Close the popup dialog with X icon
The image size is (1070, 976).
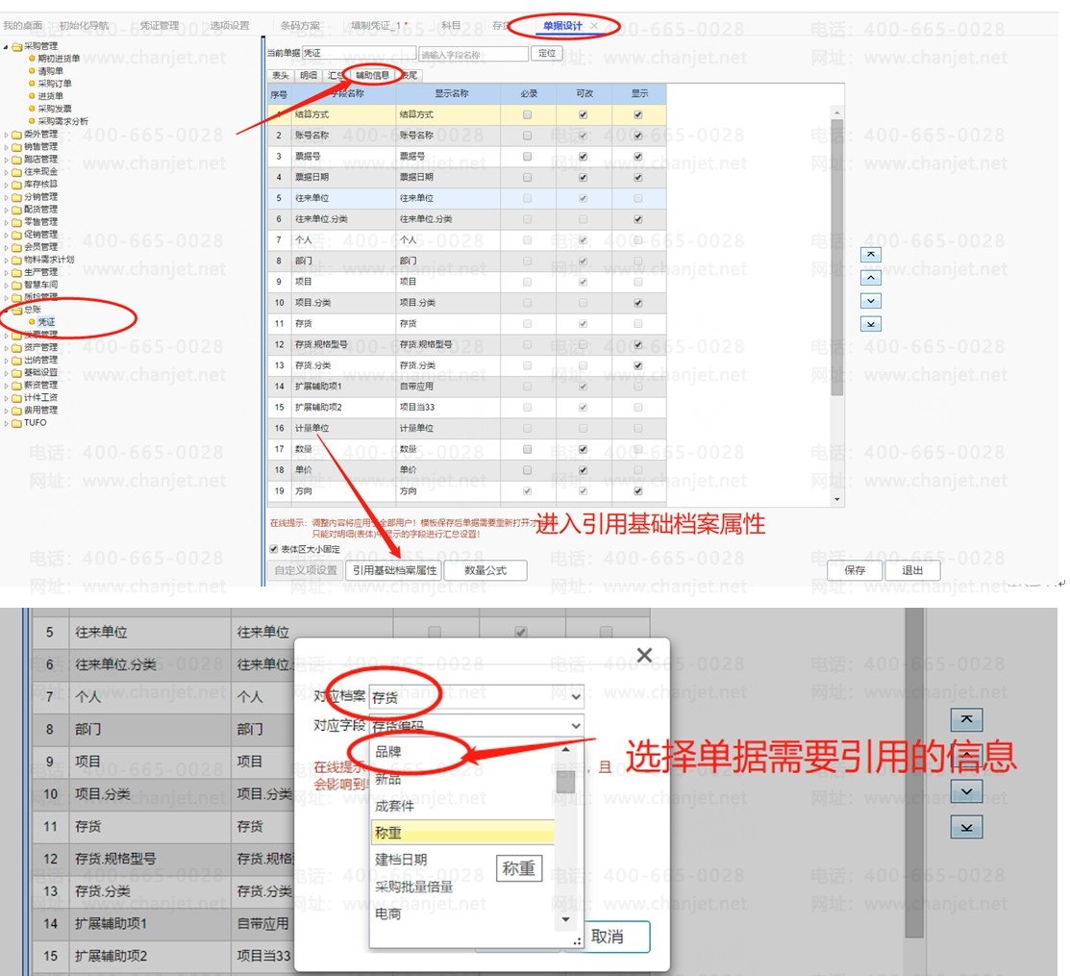click(644, 655)
